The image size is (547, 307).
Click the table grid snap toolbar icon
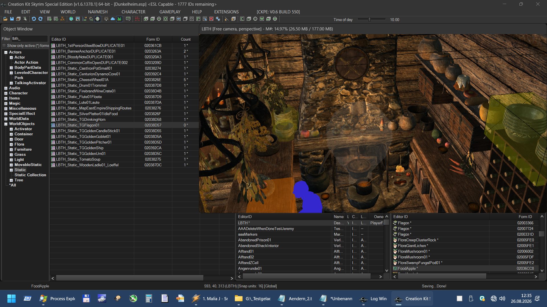click(x=49, y=19)
